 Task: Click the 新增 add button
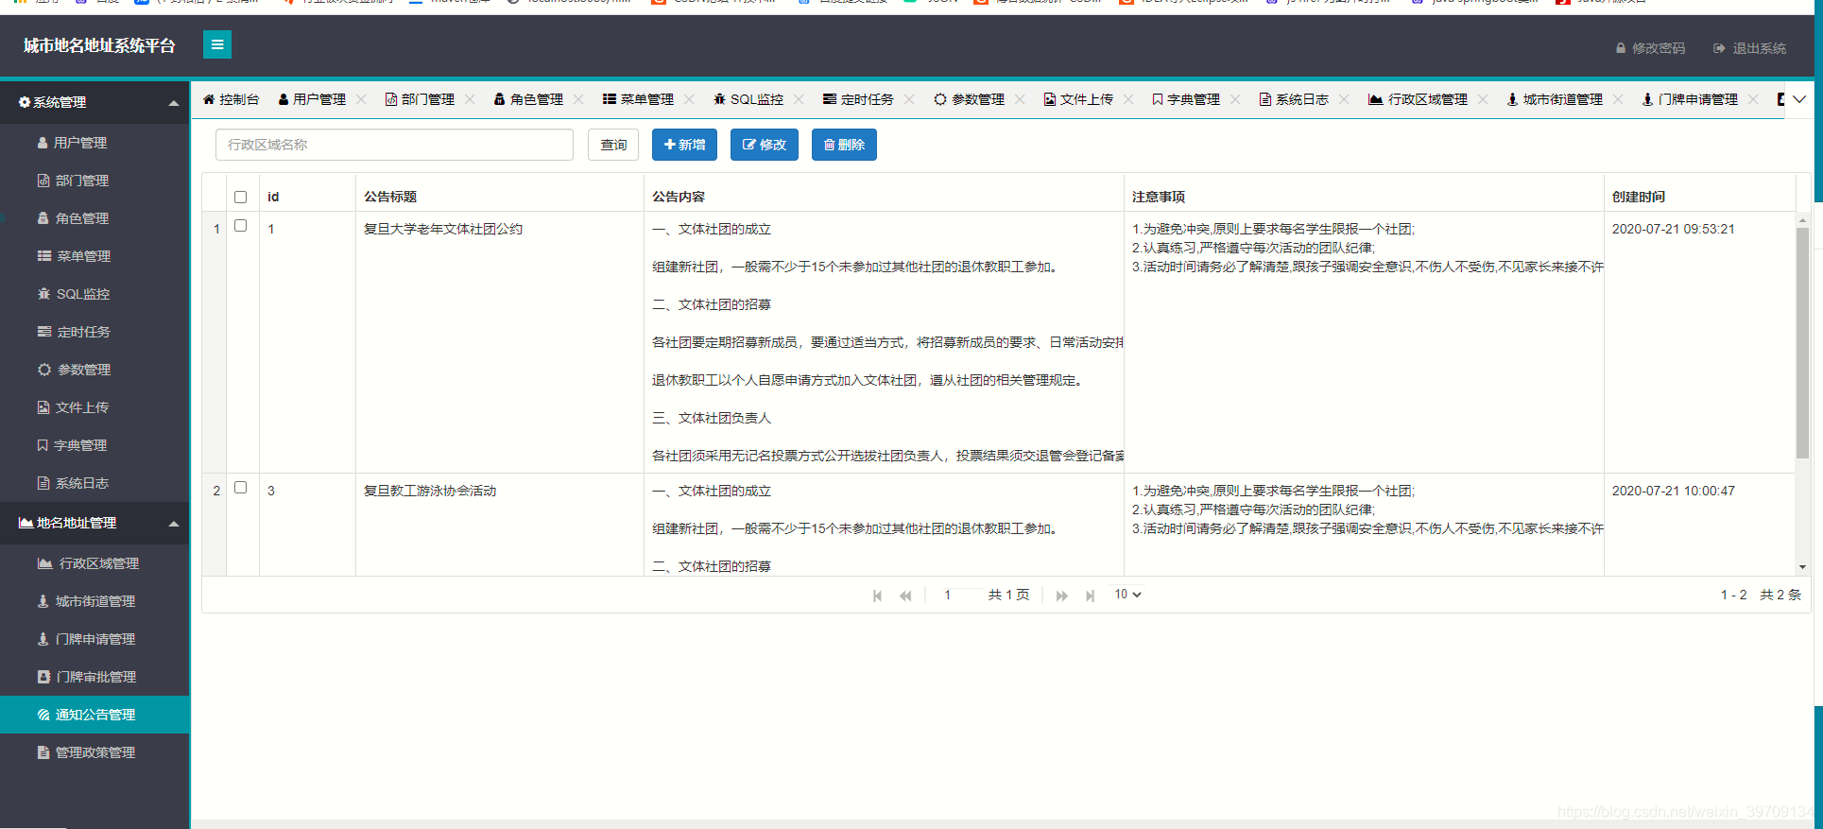pos(684,145)
